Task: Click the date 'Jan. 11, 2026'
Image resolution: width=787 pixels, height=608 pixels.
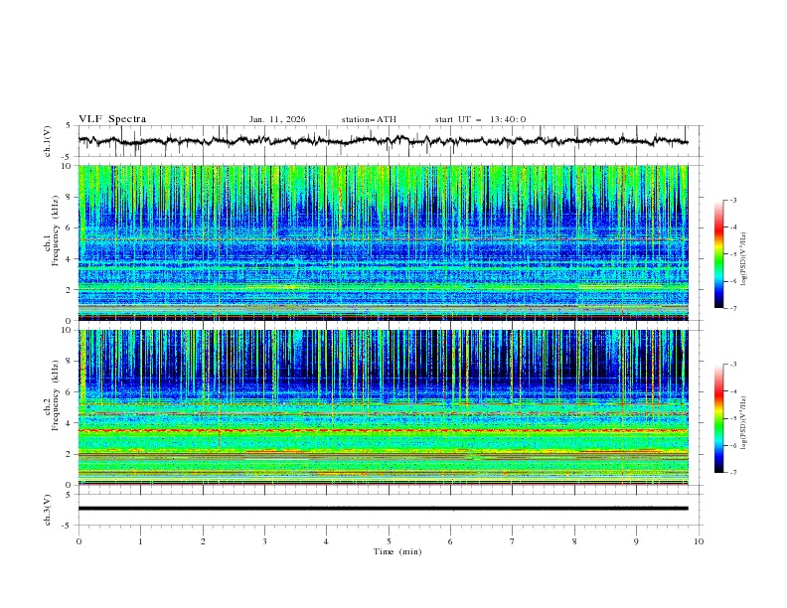Action: pyautogui.click(x=277, y=119)
